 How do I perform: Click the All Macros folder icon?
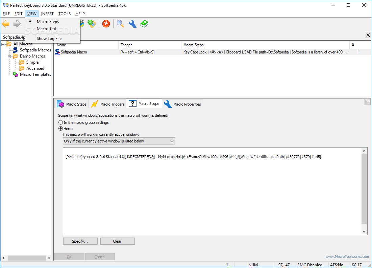coord(9,44)
